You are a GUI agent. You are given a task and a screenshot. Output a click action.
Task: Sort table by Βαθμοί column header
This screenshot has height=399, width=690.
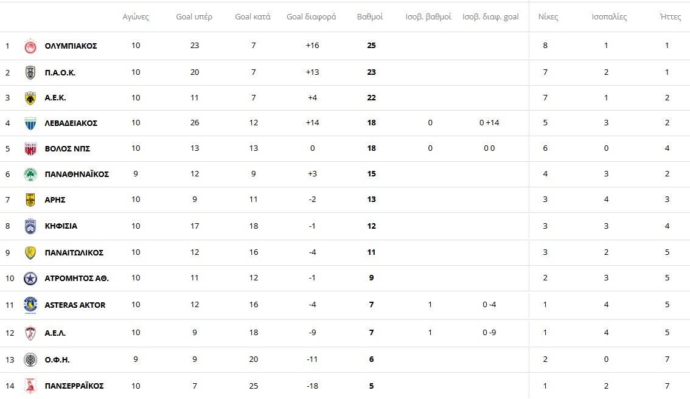click(x=369, y=17)
